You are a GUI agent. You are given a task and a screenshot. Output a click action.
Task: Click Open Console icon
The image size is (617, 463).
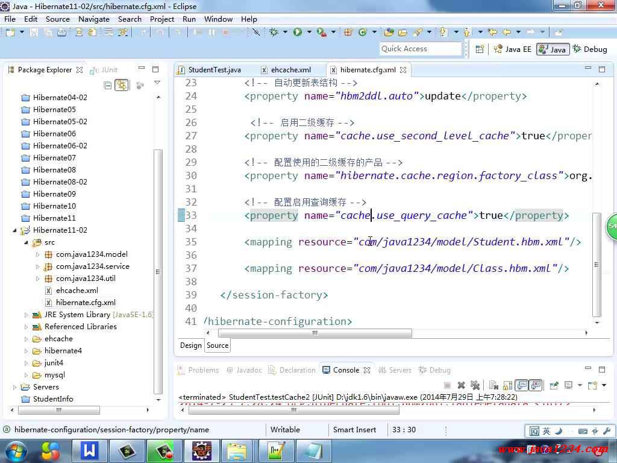pyautogui.click(x=593, y=385)
